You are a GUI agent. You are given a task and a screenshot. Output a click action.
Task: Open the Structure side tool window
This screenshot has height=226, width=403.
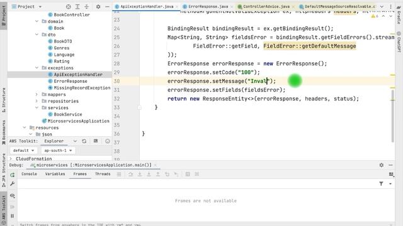pos(4,100)
